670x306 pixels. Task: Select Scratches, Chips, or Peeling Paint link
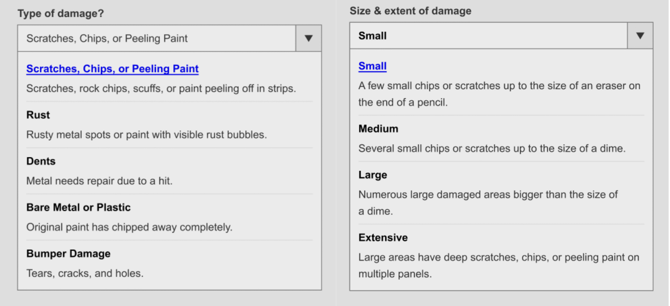point(112,69)
